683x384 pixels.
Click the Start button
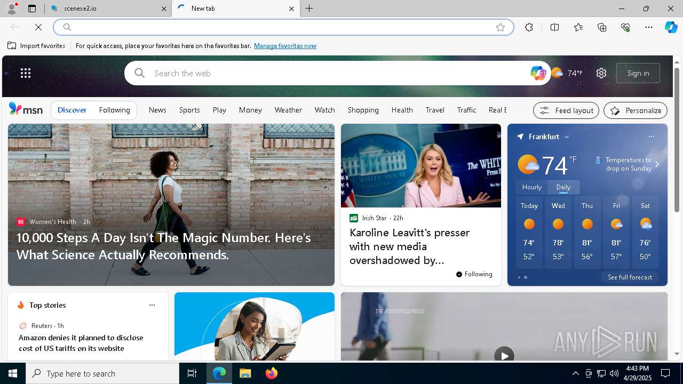[13, 373]
